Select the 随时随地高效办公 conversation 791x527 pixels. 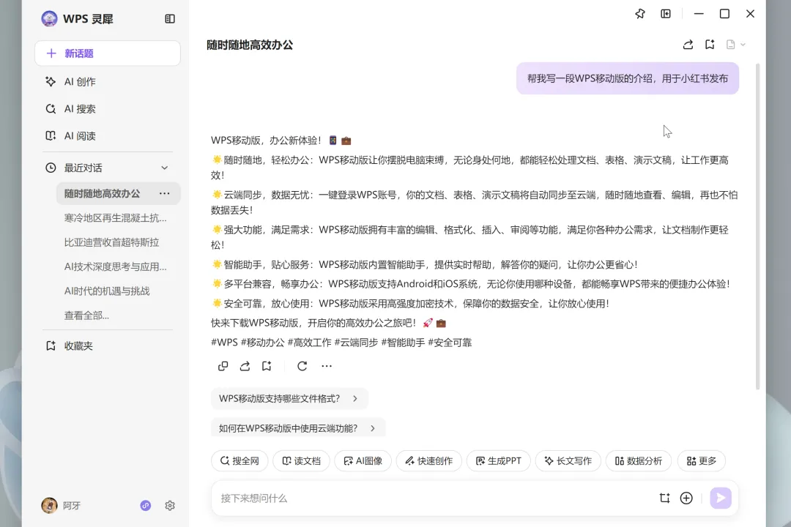click(102, 194)
